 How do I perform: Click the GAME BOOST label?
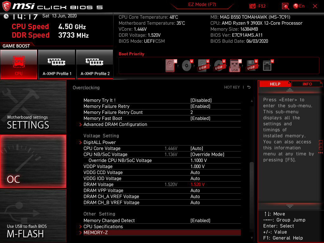tap(16, 46)
